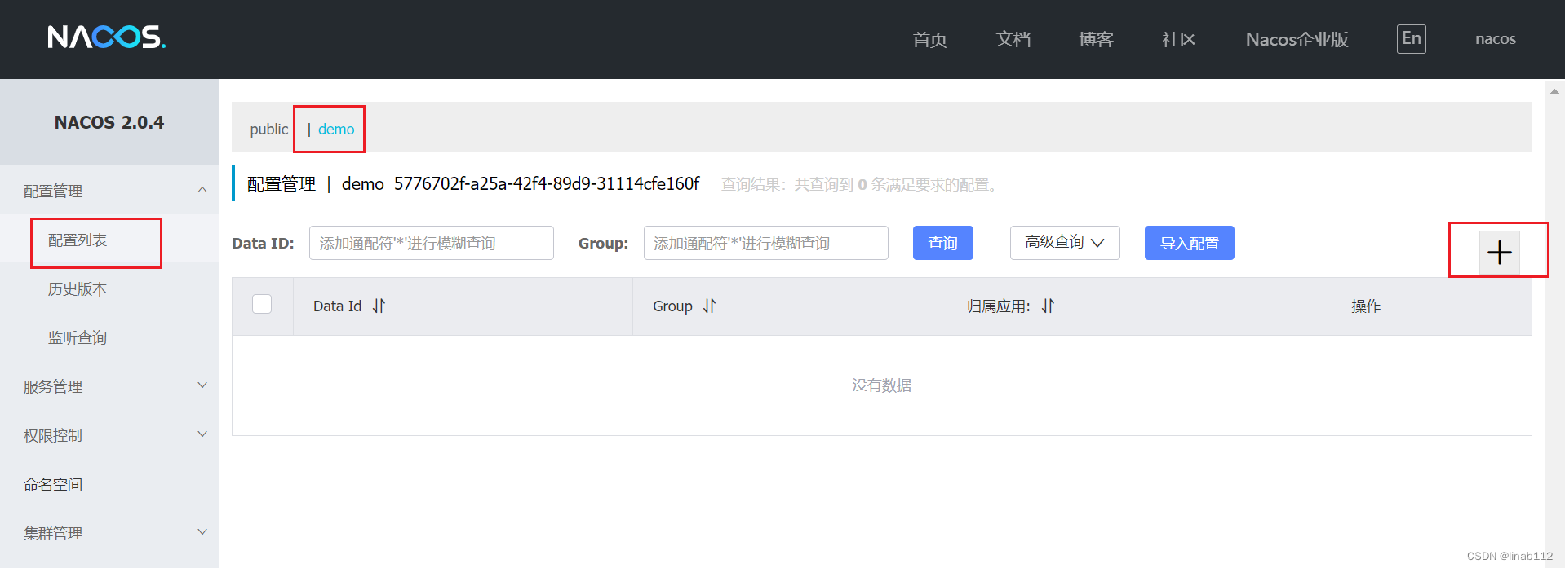
Task: Expand the 服务管理 menu section
Action: (109, 386)
